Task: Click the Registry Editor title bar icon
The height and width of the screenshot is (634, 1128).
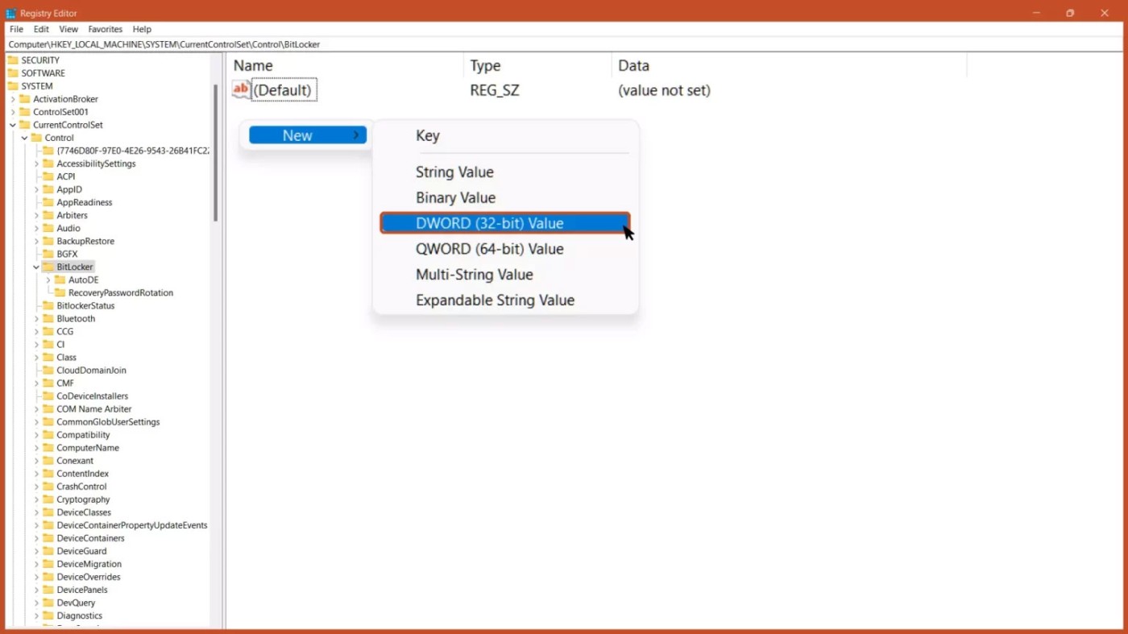Action: [11, 14]
